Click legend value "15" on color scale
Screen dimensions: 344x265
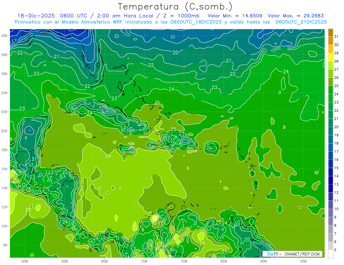[336, 168]
